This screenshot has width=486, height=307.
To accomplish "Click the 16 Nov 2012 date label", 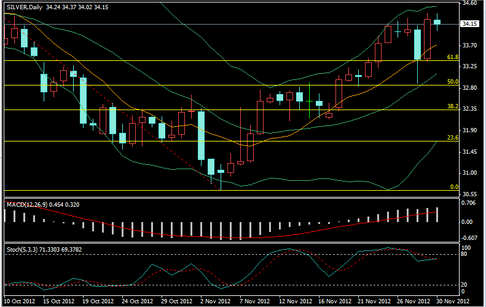I will point(335,301).
